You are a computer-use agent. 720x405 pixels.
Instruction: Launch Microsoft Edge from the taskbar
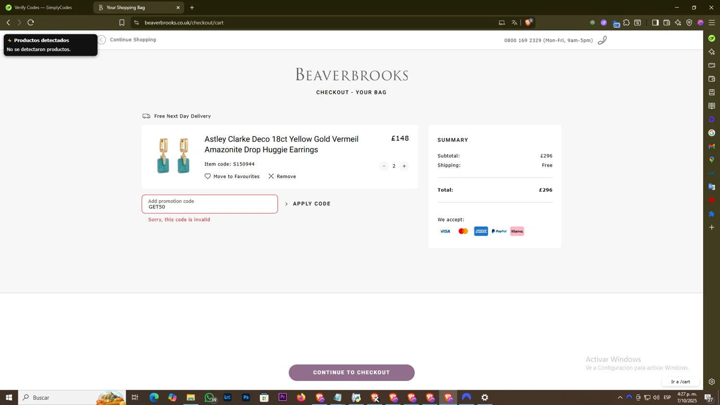pos(154,397)
